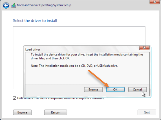Click 'Microsoft Server Operating System Setup' title
Image resolution: width=161 pixels, height=120 pixels.
[44, 5]
